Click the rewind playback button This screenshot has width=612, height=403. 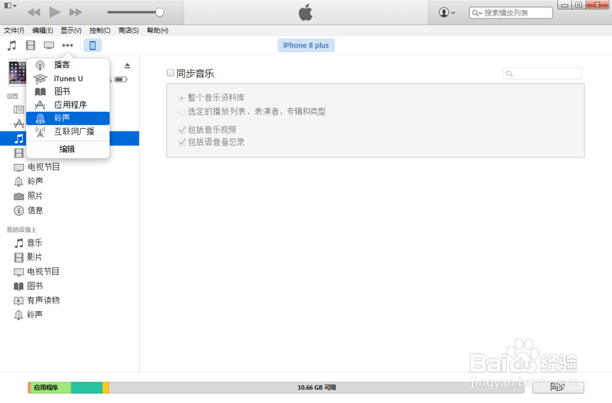34,12
